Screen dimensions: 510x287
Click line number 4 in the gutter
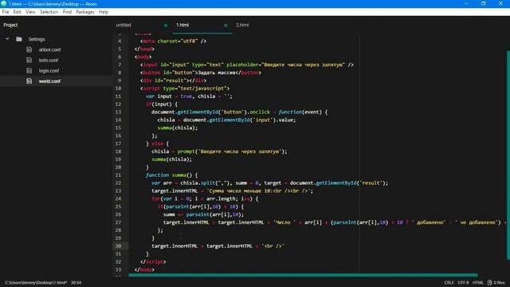tap(120, 41)
